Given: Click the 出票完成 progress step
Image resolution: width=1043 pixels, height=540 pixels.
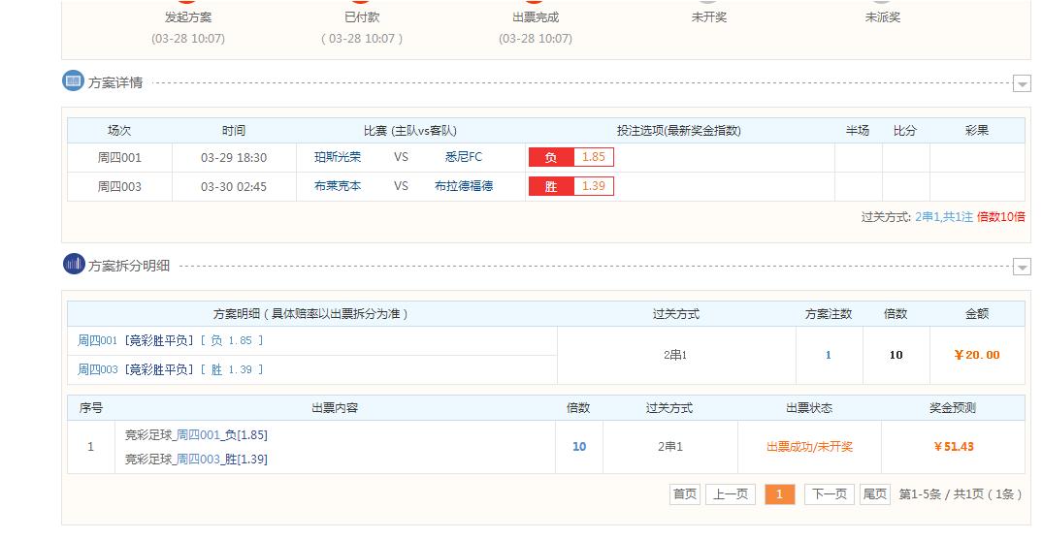Looking at the screenshot, I should coord(536,17).
